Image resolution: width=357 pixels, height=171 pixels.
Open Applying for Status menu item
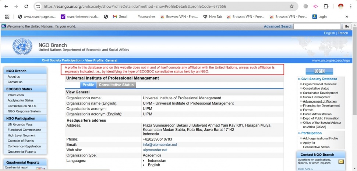pyautogui.click(x=21, y=100)
